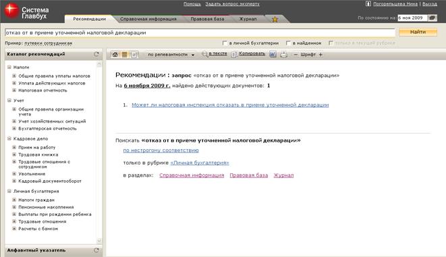Click the Система Главбух logo

pyautogui.click(x=27, y=11)
